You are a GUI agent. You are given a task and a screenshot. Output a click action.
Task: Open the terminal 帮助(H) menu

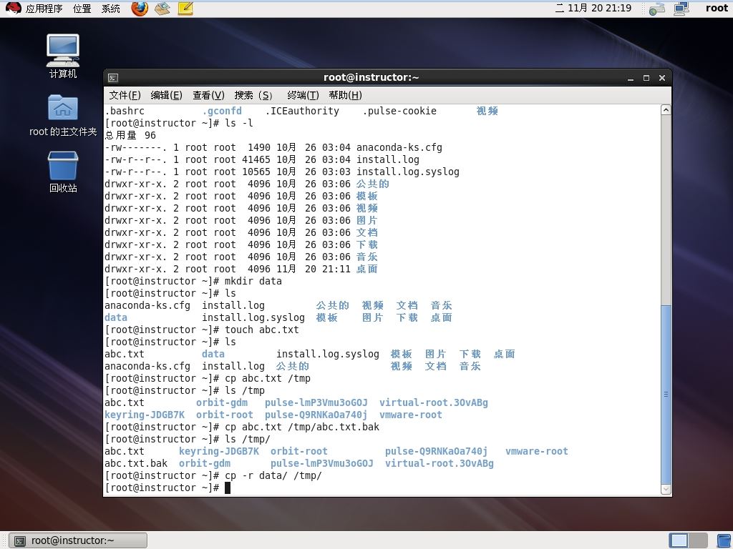[345, 95]
